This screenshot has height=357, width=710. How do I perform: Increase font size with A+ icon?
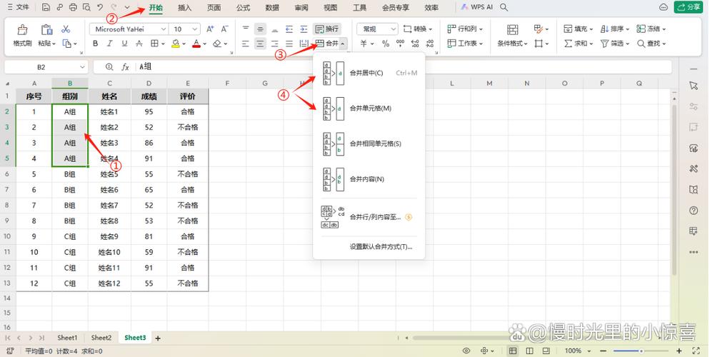(x=210, y=29)
